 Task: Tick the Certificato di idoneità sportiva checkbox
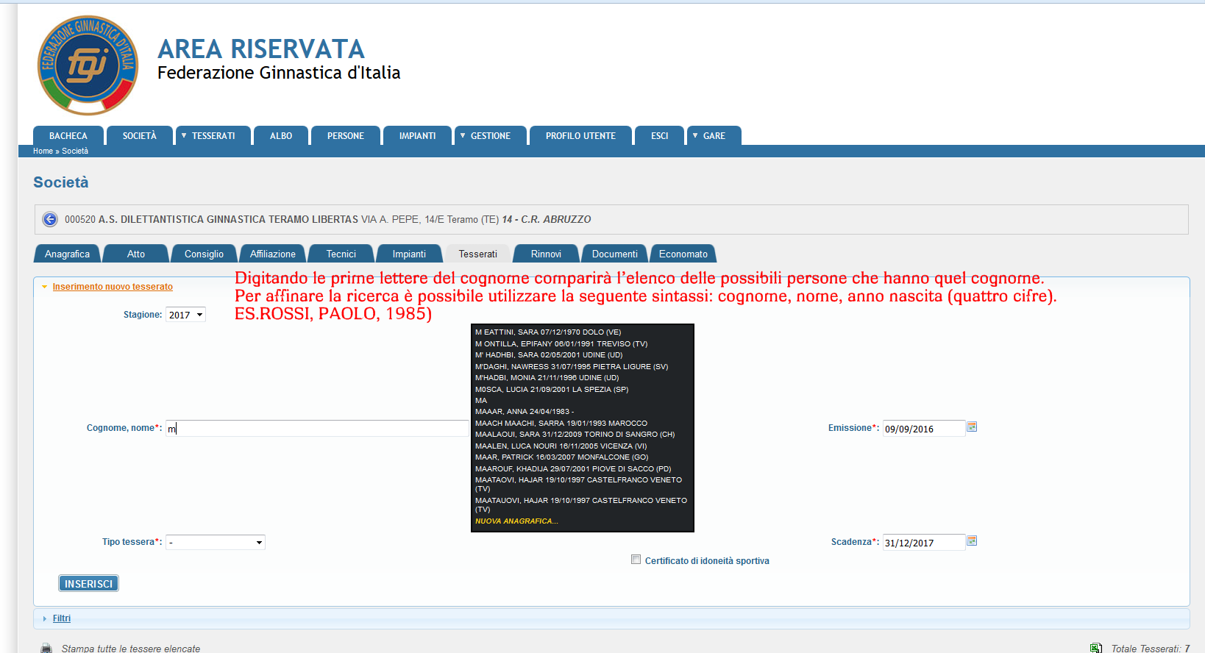pos(636,560)
